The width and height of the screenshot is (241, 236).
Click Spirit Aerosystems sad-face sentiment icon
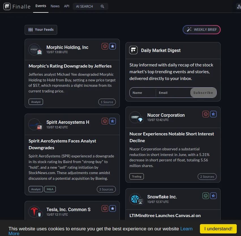click(x=105, y=121)
